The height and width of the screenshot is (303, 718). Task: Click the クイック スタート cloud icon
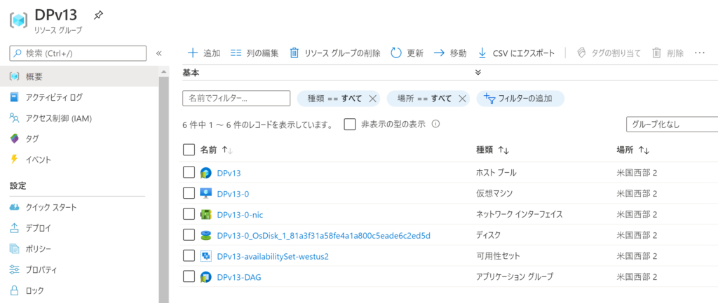15,208
